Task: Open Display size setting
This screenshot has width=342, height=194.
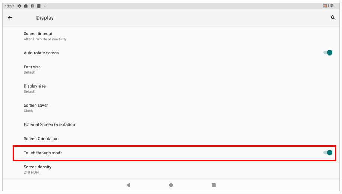Action: coord(171,88)
